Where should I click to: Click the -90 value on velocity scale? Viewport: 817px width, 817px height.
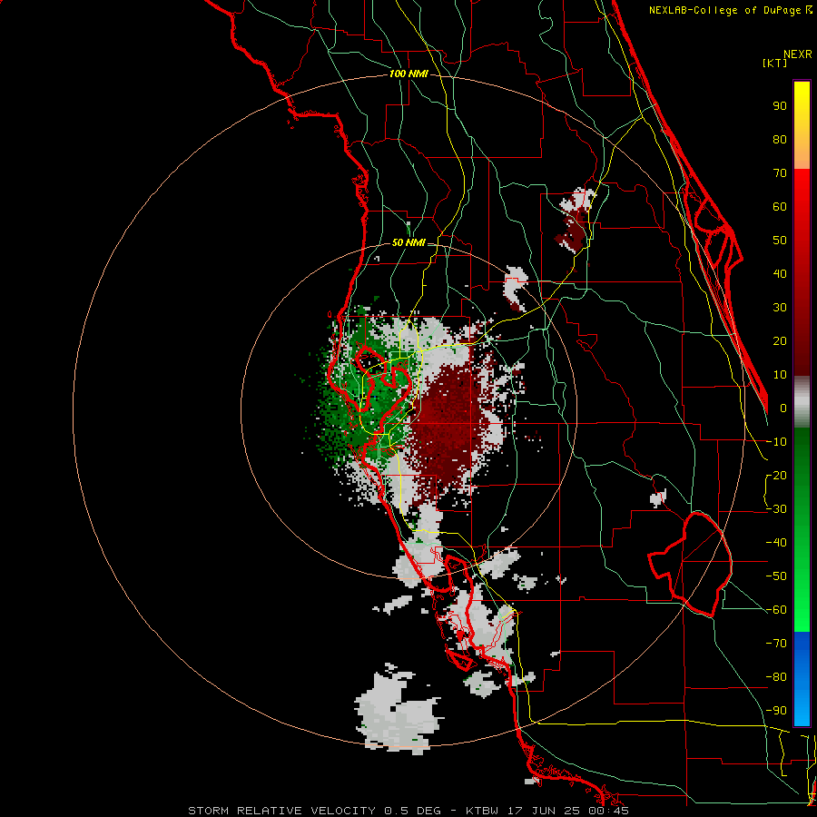(776, 710)
